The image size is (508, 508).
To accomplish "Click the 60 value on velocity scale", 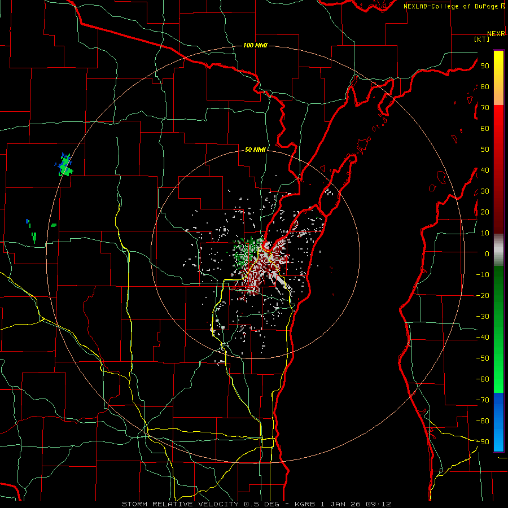I will pos(485,129).
